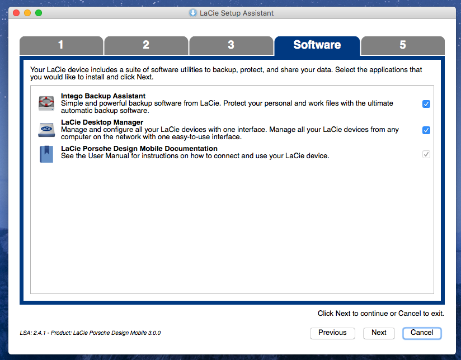461x360 pixels.
Task: Zoom the window with the green button
Action: [39, 13]
